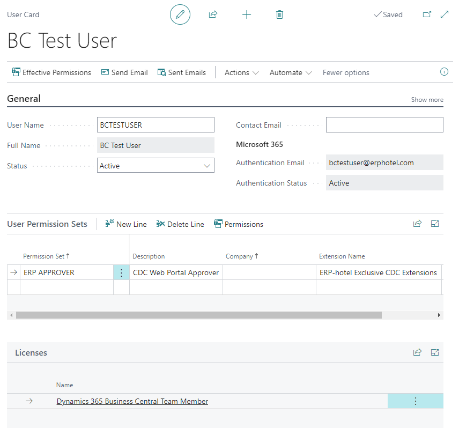Click Show more in General section

pos(427,100)
